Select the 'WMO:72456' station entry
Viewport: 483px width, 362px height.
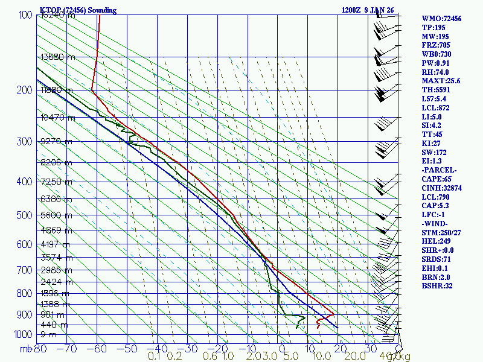[x=442, y=19]
